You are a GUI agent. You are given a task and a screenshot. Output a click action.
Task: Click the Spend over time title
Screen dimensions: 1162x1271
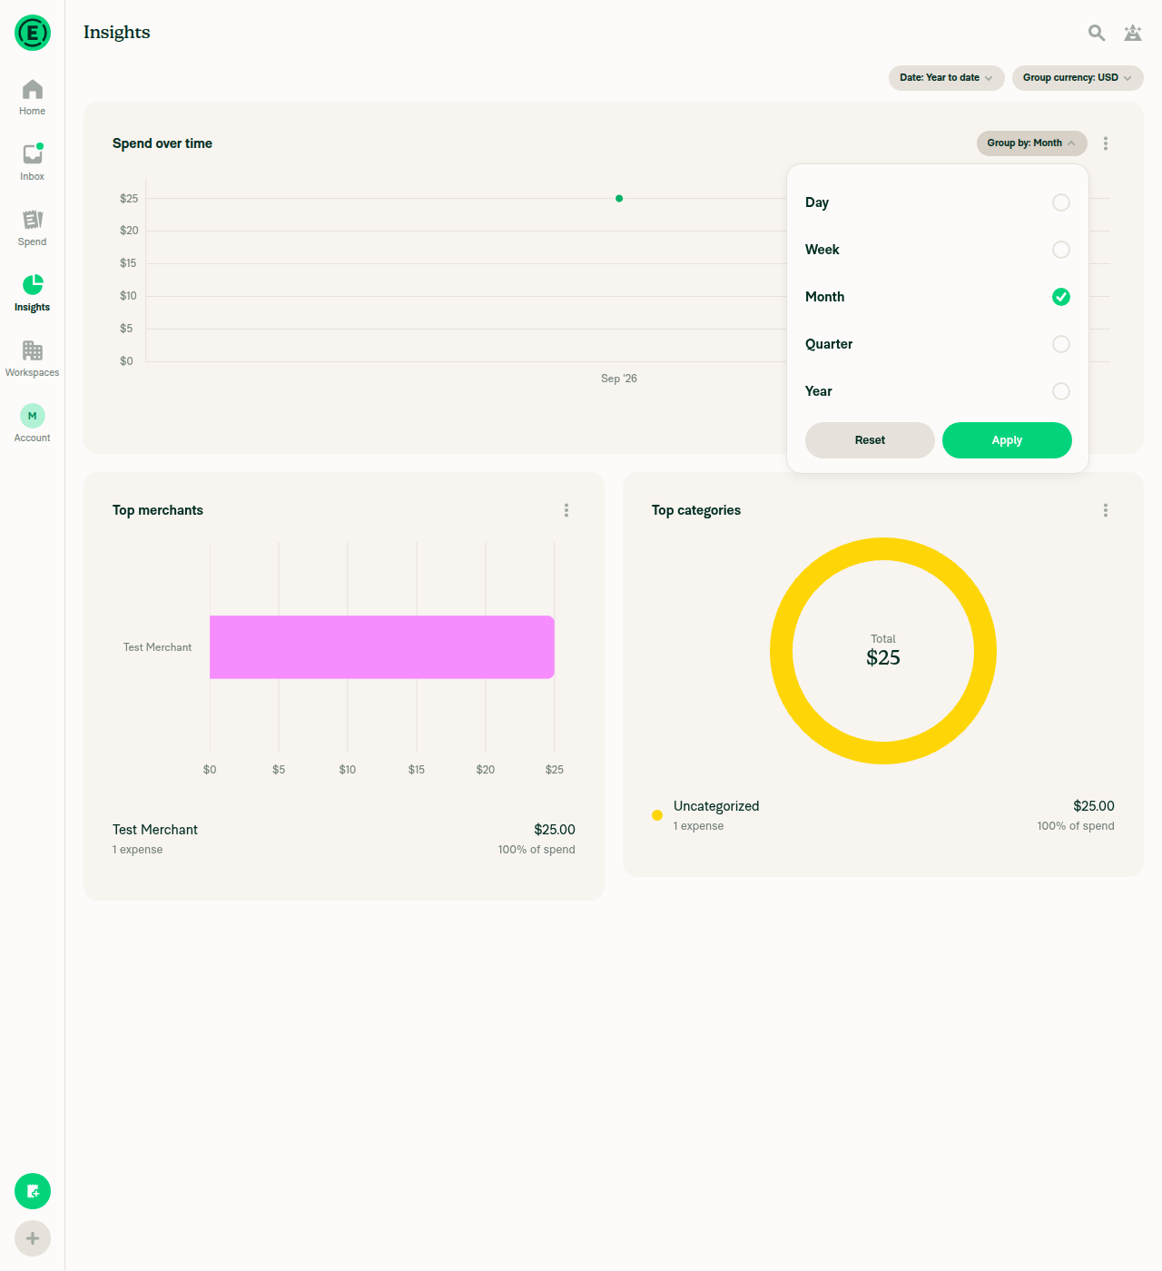click(162, 143)
